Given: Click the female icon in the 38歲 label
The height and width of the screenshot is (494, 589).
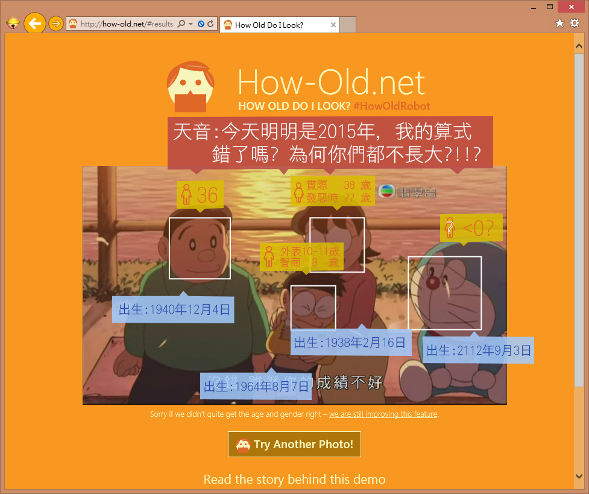Looking at the screenshot, I should (298, 192).
